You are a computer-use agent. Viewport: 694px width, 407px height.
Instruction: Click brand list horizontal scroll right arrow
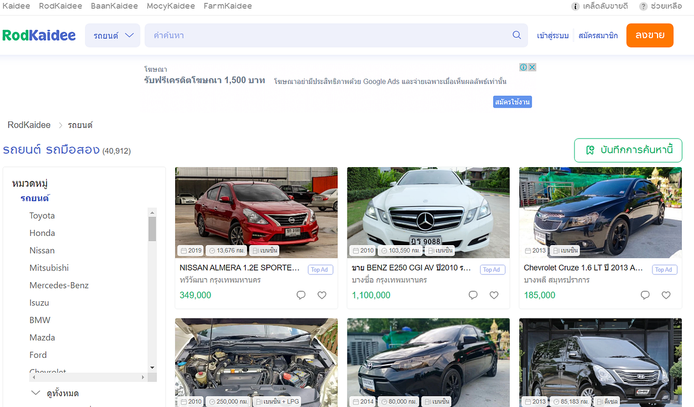(x=143, y=377)
